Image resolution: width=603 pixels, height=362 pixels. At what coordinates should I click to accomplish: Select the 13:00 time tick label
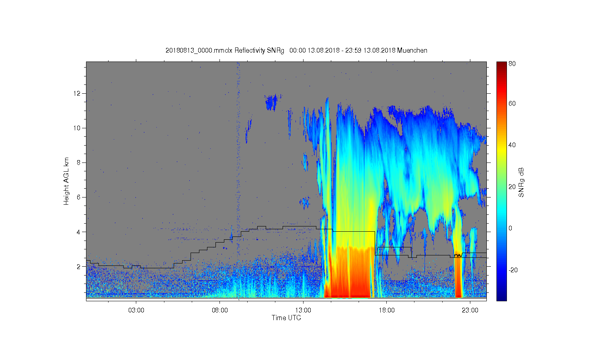click(x=303, y=310)
